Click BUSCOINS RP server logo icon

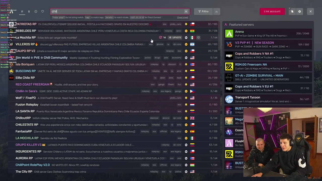pos(11,71)
